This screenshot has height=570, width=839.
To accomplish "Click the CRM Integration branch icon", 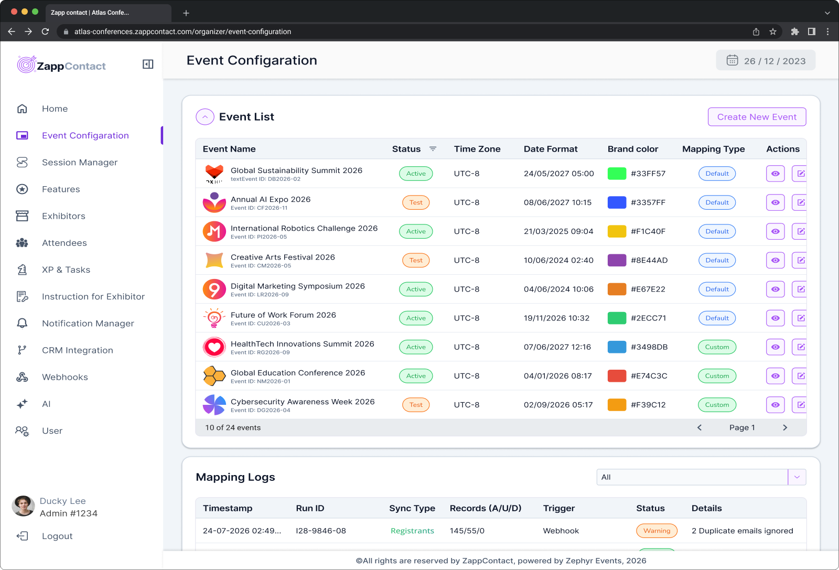I will [22, 350].
